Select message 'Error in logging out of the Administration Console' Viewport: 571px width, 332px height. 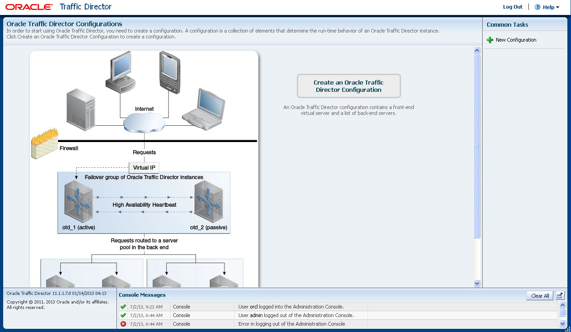[291, 324]
